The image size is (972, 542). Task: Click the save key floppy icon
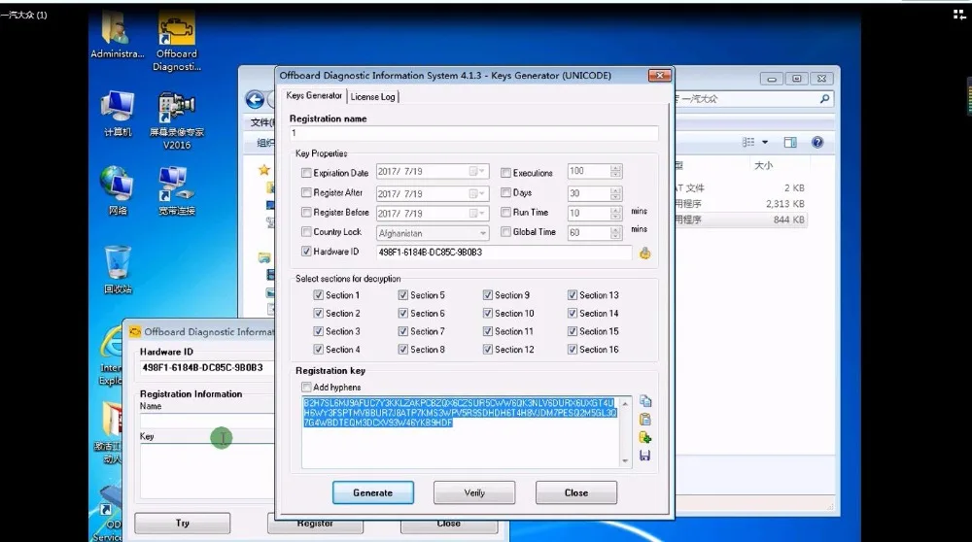644,456
